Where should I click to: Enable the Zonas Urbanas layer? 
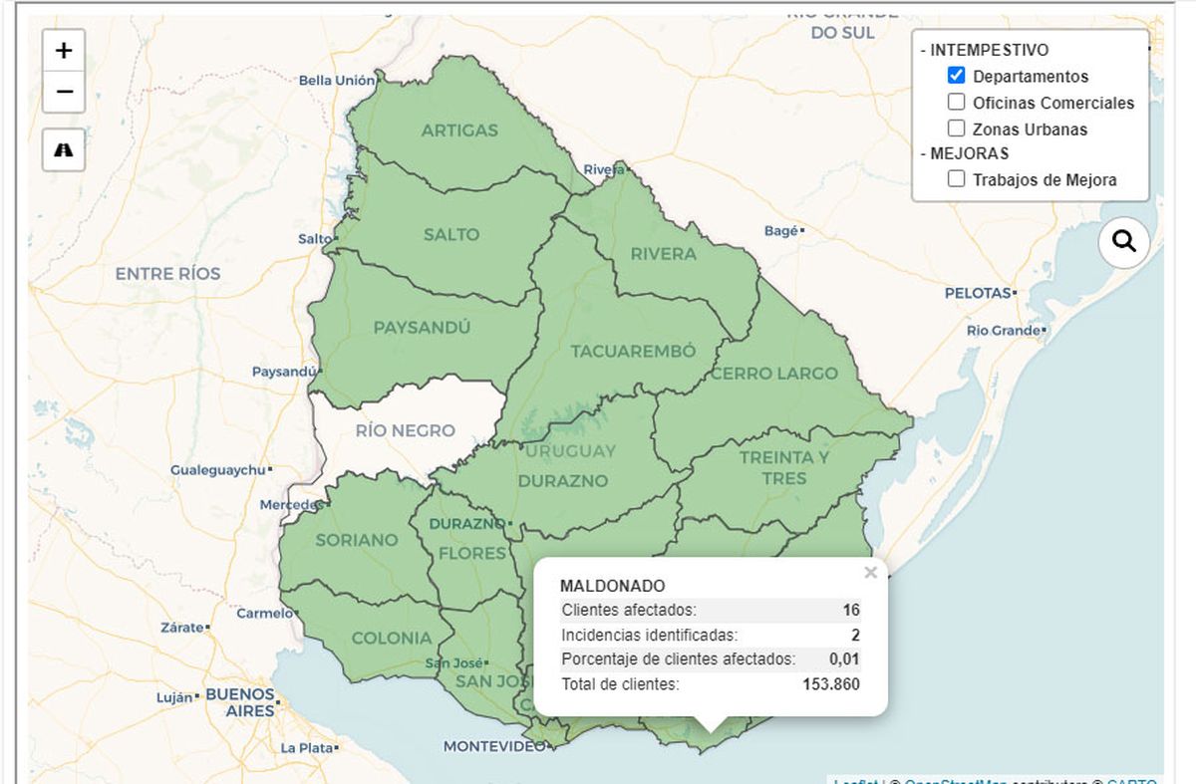coord(956,129)
